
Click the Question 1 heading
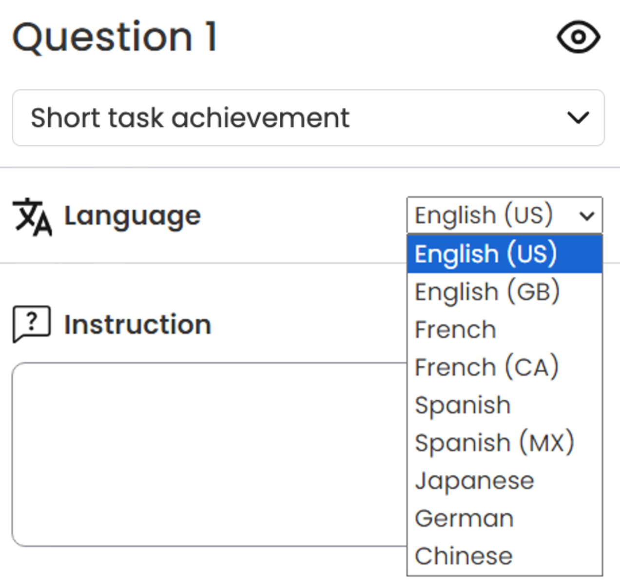tap(115, 37)
